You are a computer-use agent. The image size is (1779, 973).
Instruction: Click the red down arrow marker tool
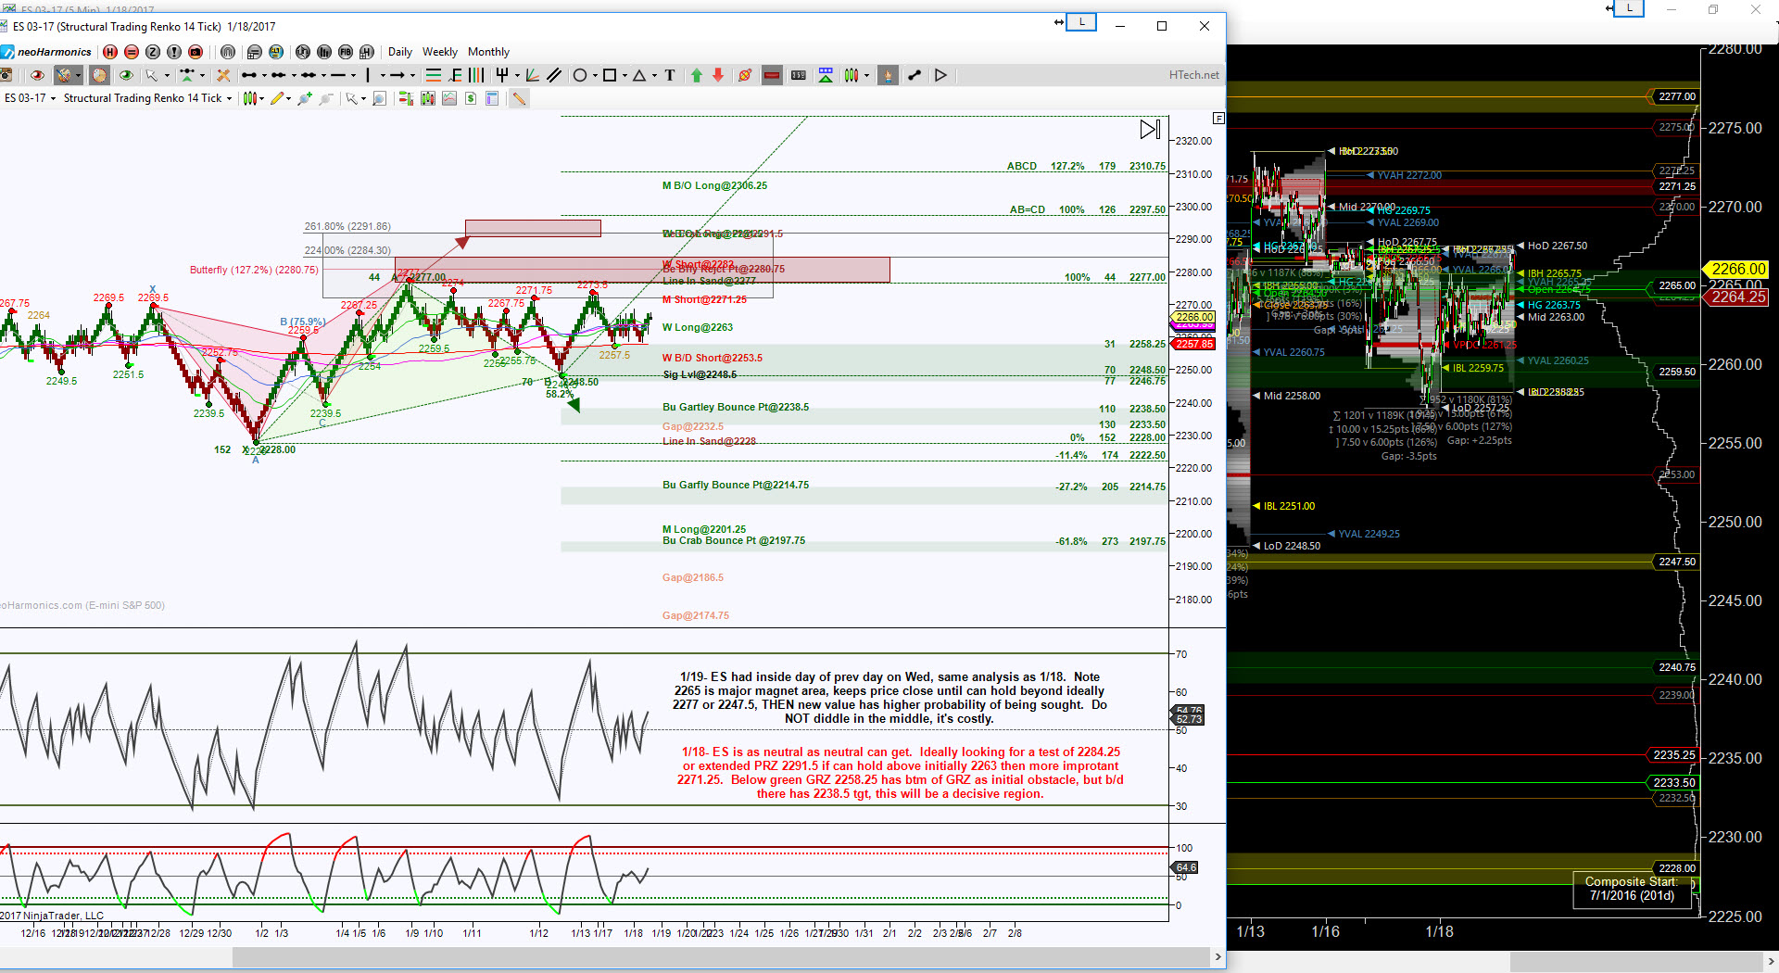[718, 75]
